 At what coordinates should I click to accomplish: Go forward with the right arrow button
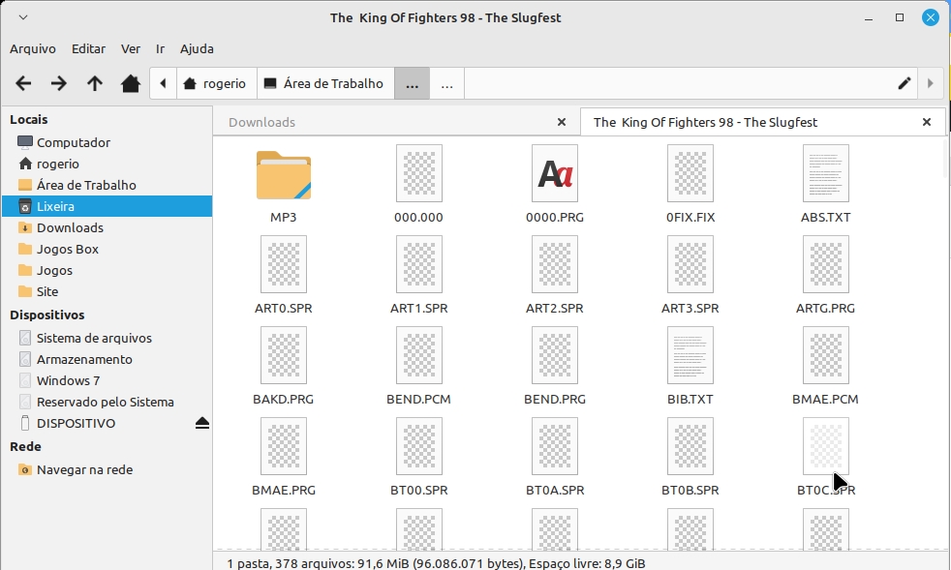click(x=59, y=83)
